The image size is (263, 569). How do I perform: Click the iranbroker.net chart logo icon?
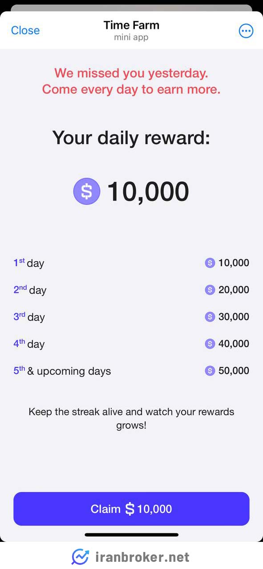80,557
